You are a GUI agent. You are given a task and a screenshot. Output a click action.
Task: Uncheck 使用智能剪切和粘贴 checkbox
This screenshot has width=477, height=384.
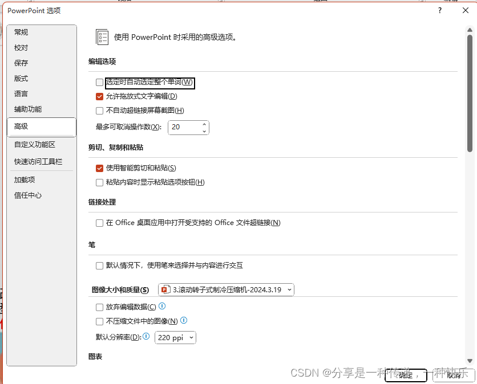coord(99,168)
